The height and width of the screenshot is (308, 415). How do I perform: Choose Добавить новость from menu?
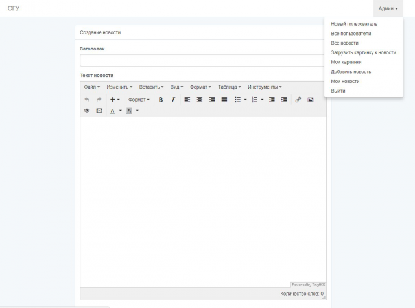[x=351, y=72]
